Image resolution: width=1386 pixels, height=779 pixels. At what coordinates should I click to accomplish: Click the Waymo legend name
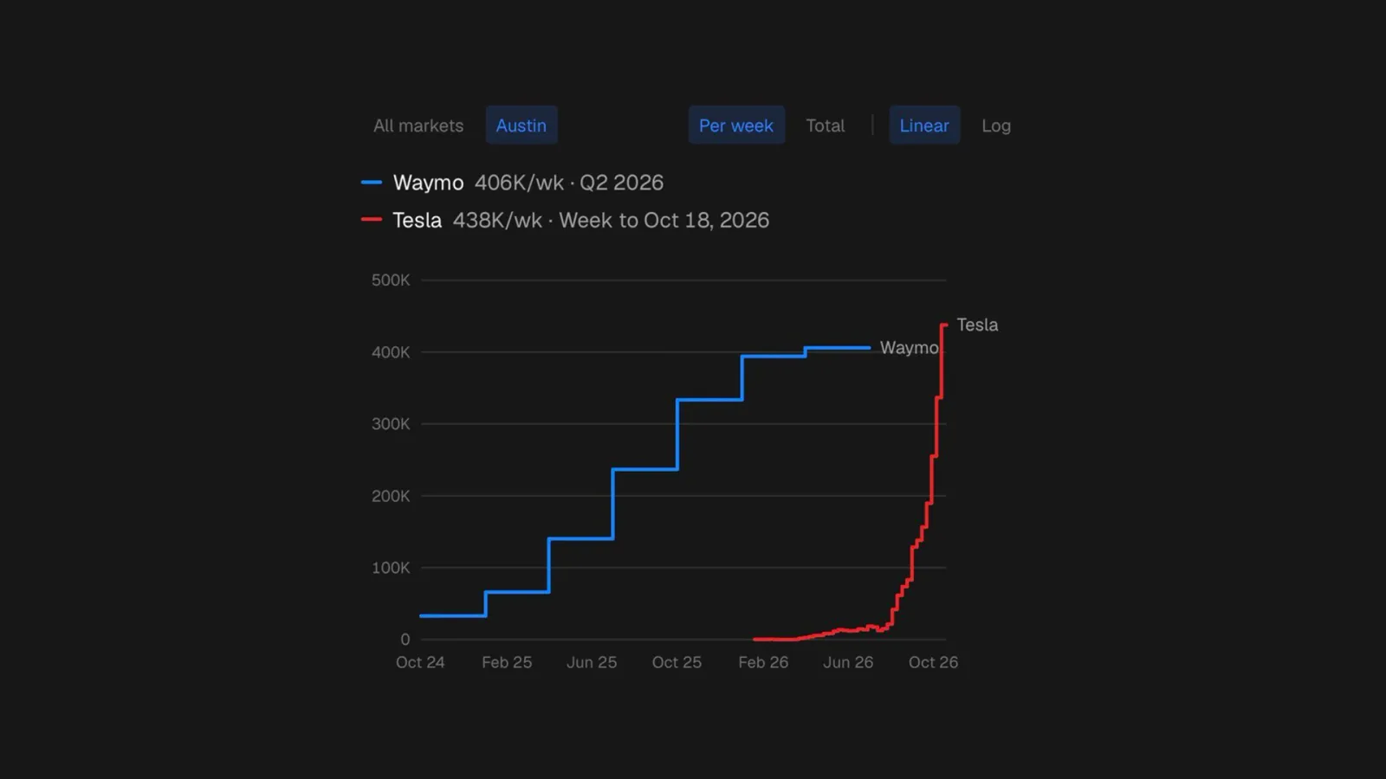pos(429,183)
